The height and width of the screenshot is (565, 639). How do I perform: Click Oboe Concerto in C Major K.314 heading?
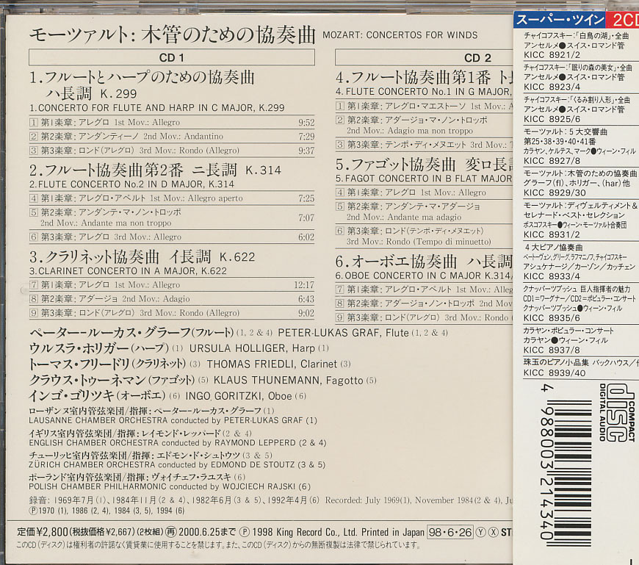tap(424, 276)
